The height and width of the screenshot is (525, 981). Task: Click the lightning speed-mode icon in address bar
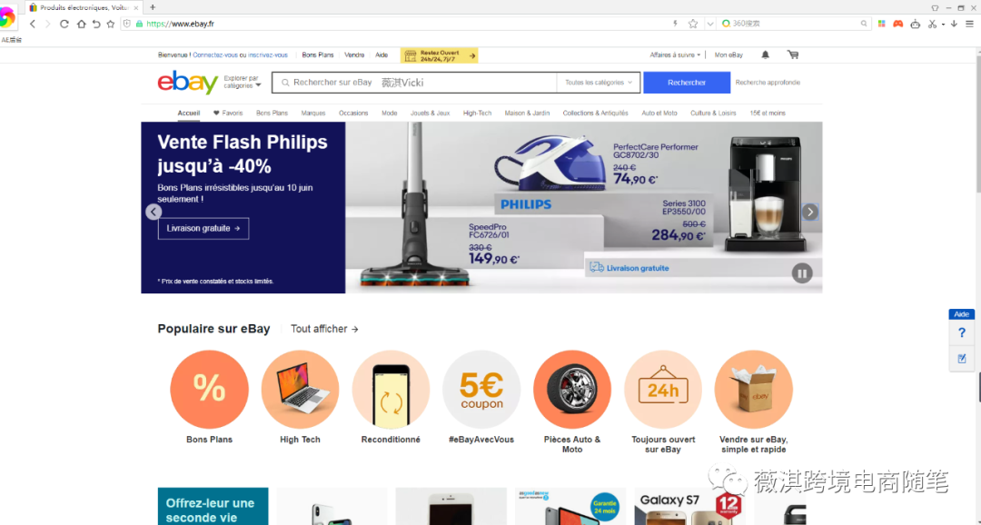pos(675,24)
